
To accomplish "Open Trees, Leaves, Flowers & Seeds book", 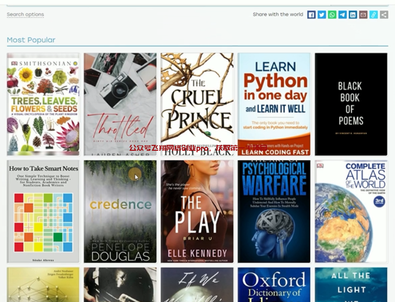I will tap(43, 104).
